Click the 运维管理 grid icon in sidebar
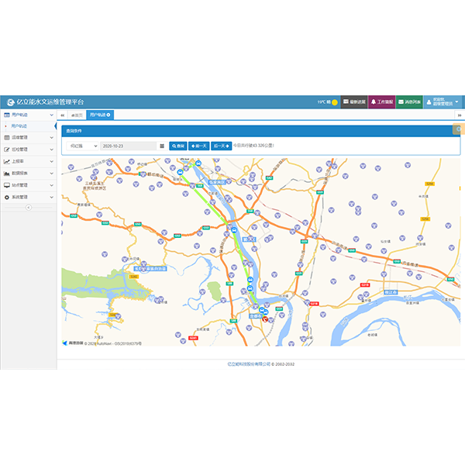Viewport: 465px width, 465px height. tap(6, 137)
